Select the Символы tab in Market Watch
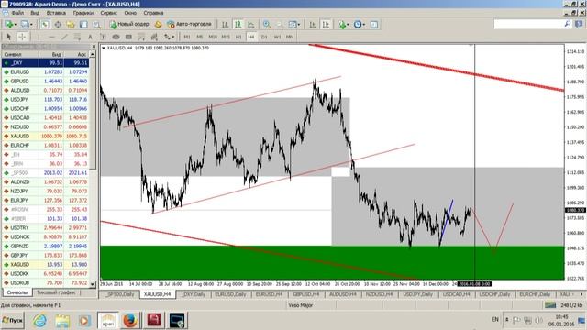 (17, 292)
